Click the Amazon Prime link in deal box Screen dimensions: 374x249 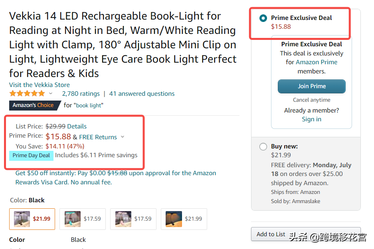pyautogui.click(x=317, y=62)
